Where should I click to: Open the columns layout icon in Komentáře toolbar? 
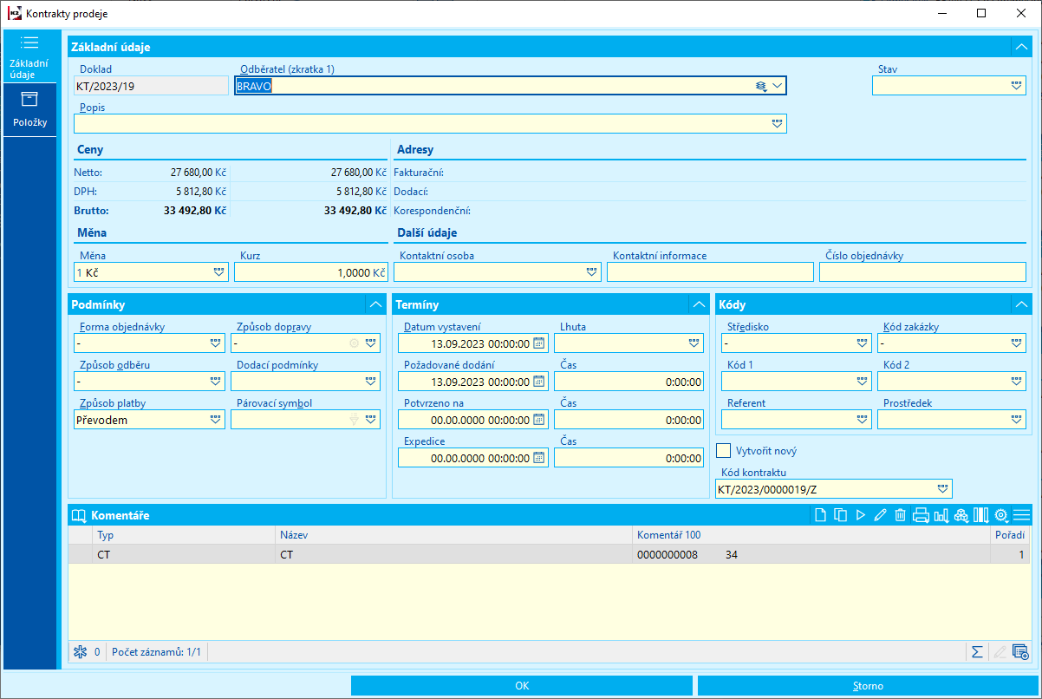pyautogui.click(x=980, y=515)
